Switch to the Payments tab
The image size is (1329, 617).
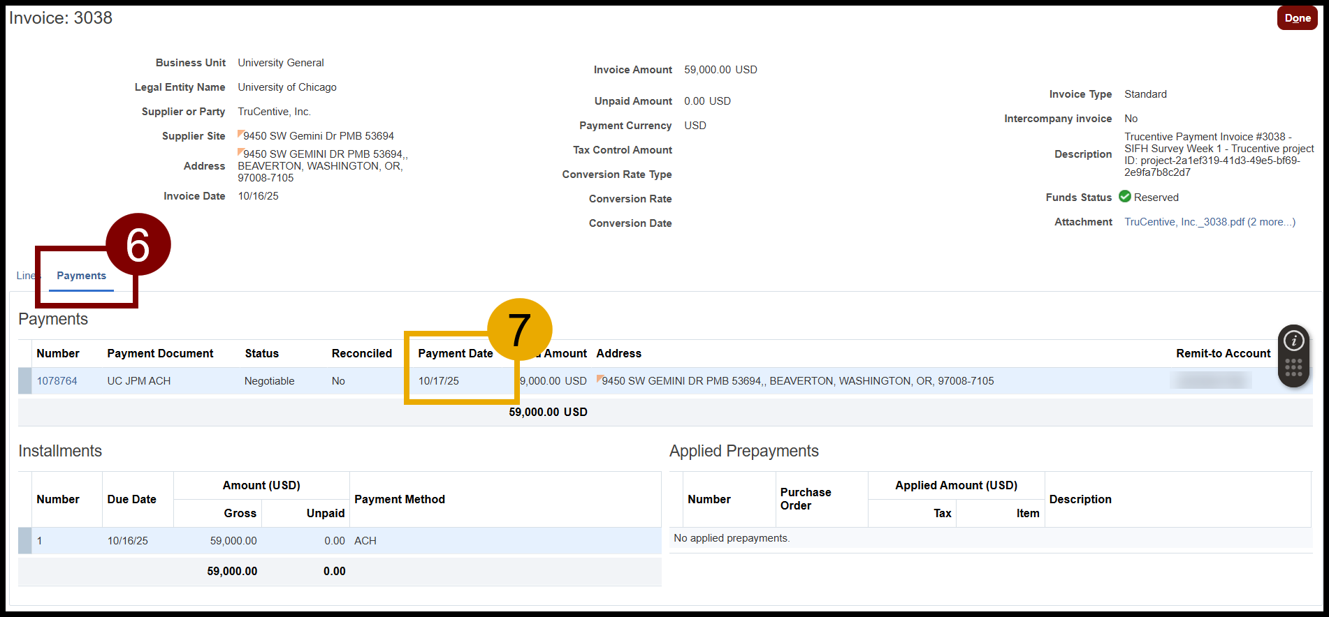81,276
